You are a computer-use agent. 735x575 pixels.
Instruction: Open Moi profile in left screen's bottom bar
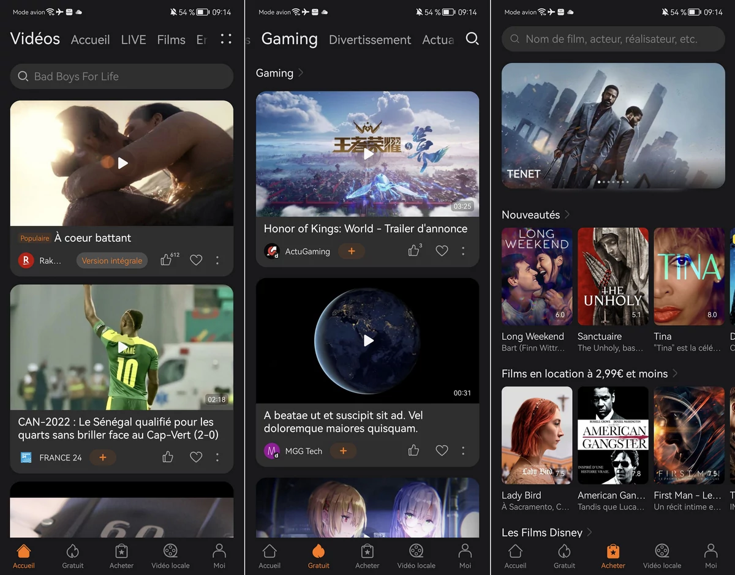tap(219, 556)
